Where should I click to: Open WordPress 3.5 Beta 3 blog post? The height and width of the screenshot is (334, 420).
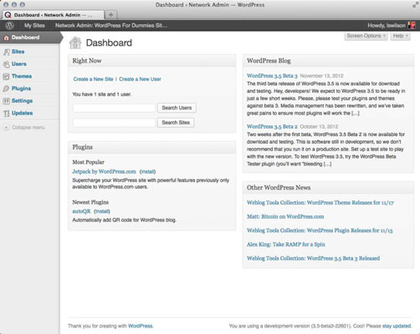coord(272,76)
